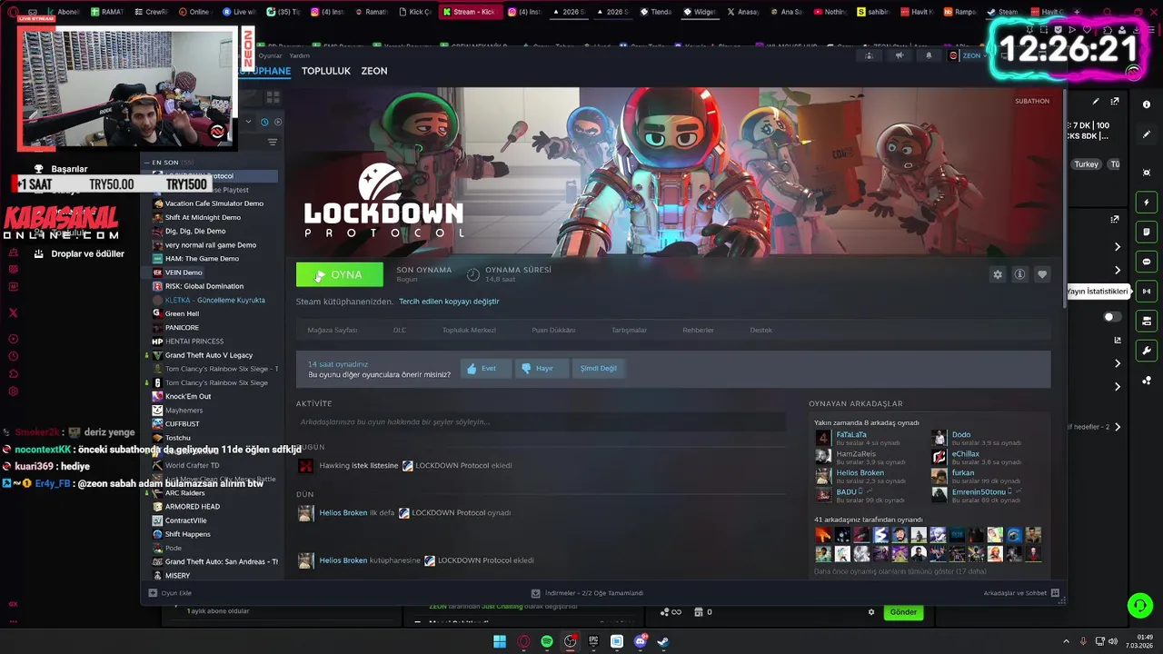
Task: Open Mağaza Sayfası game link
Action: tap(333, 330)
